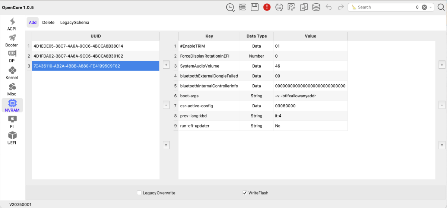Select the Add tab
The image size is (447, 208).
tap(33, 22)
